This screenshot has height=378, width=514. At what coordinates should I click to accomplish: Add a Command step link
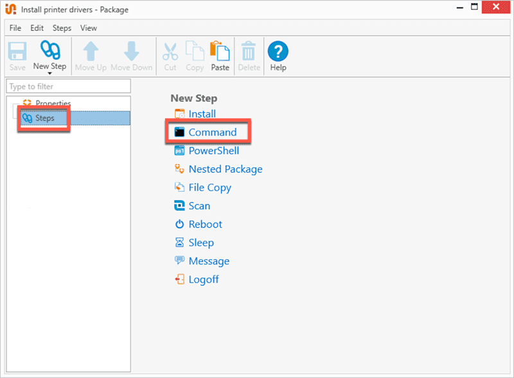[213, 132]
